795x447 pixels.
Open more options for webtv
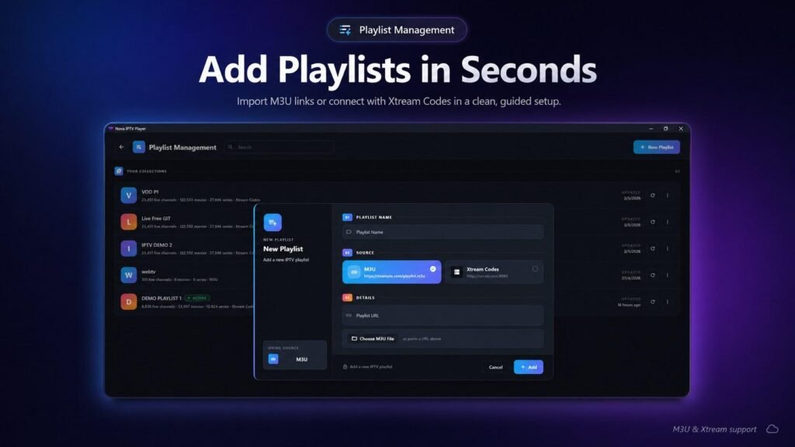pos(667,275)
